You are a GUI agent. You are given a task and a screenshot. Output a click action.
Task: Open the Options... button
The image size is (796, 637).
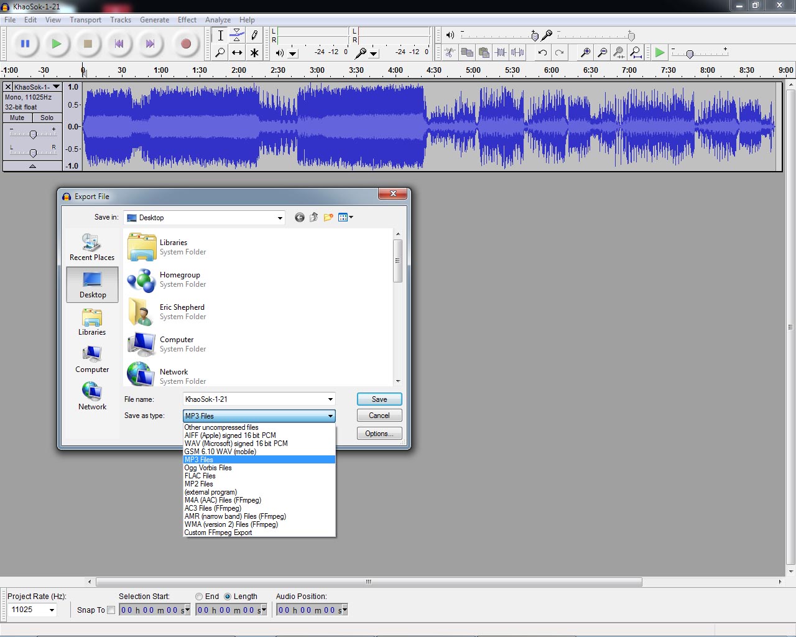[379, 434]
